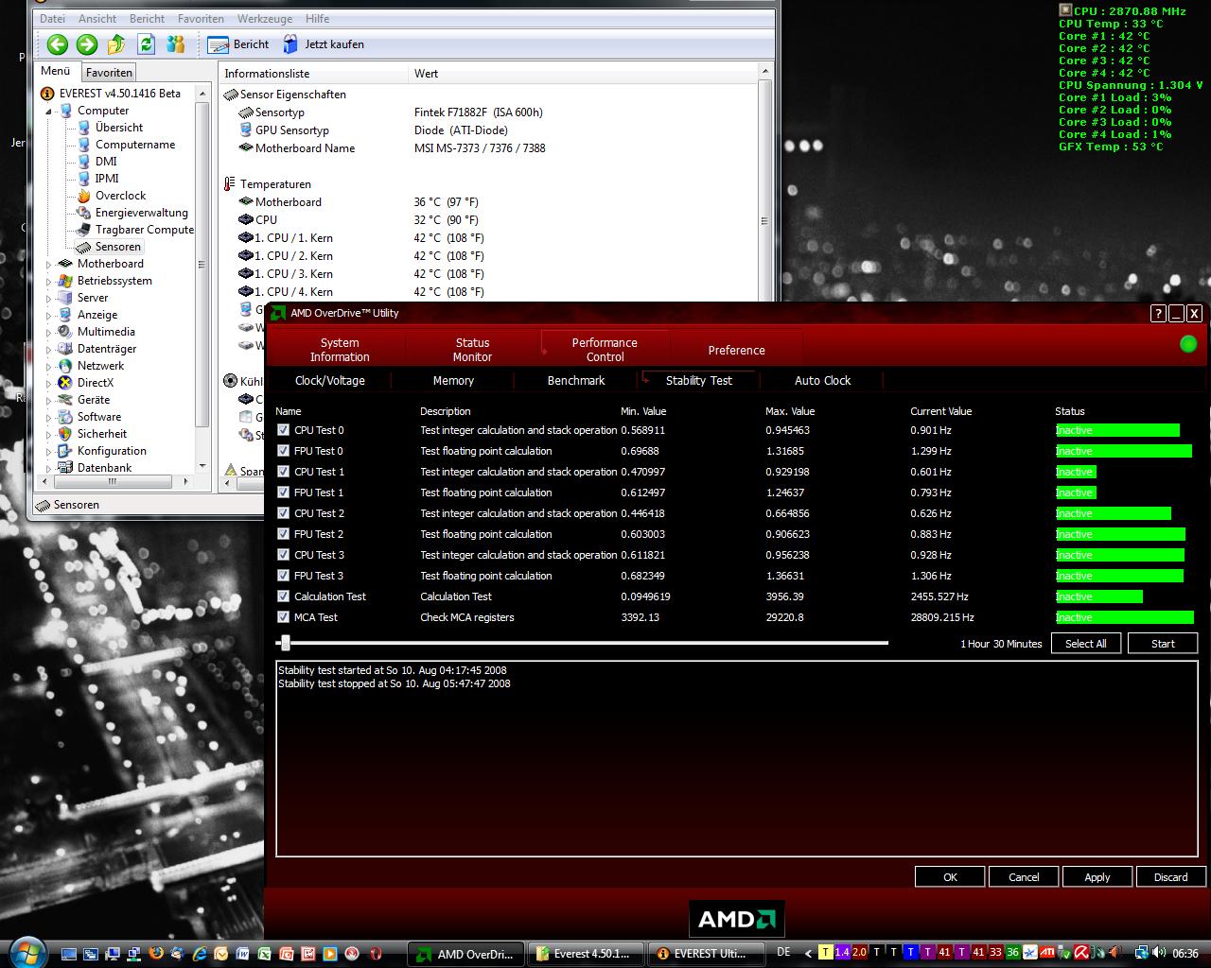Click Jetzt kaufen shopping bag button
1211x968 pixels.
(x=323, y=44)
